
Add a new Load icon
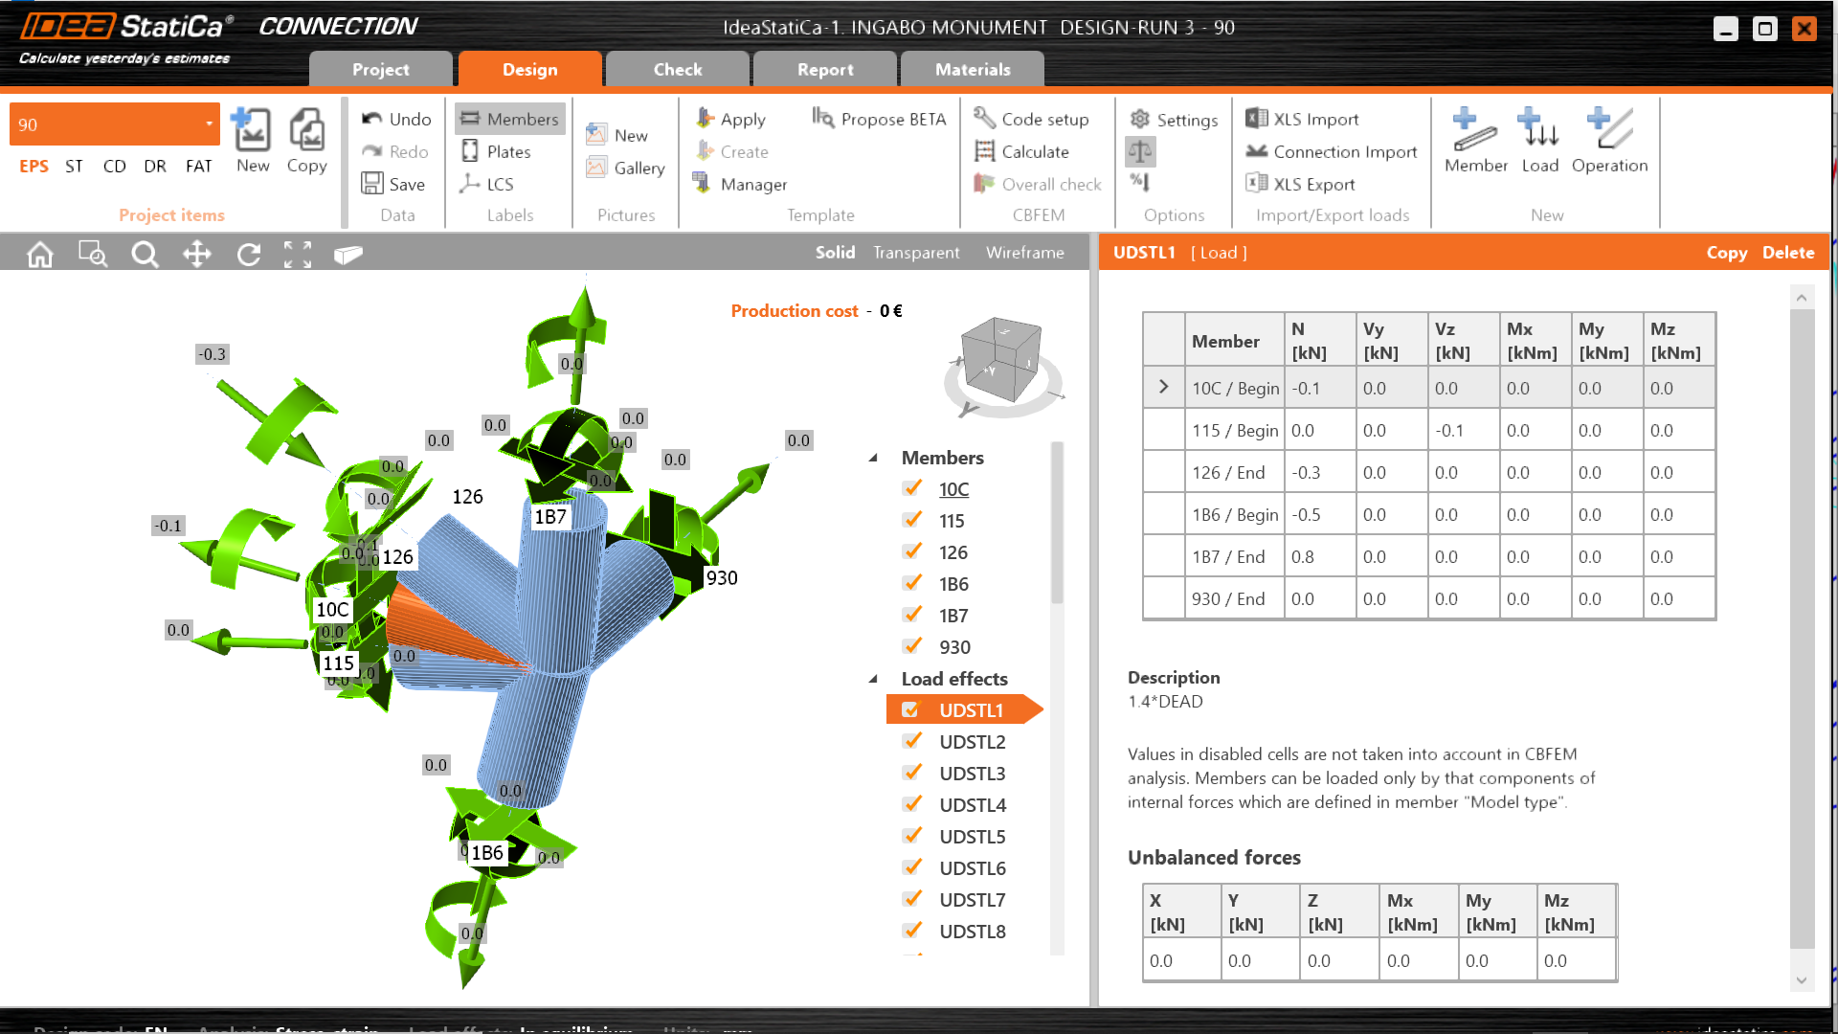[1539, 130]
